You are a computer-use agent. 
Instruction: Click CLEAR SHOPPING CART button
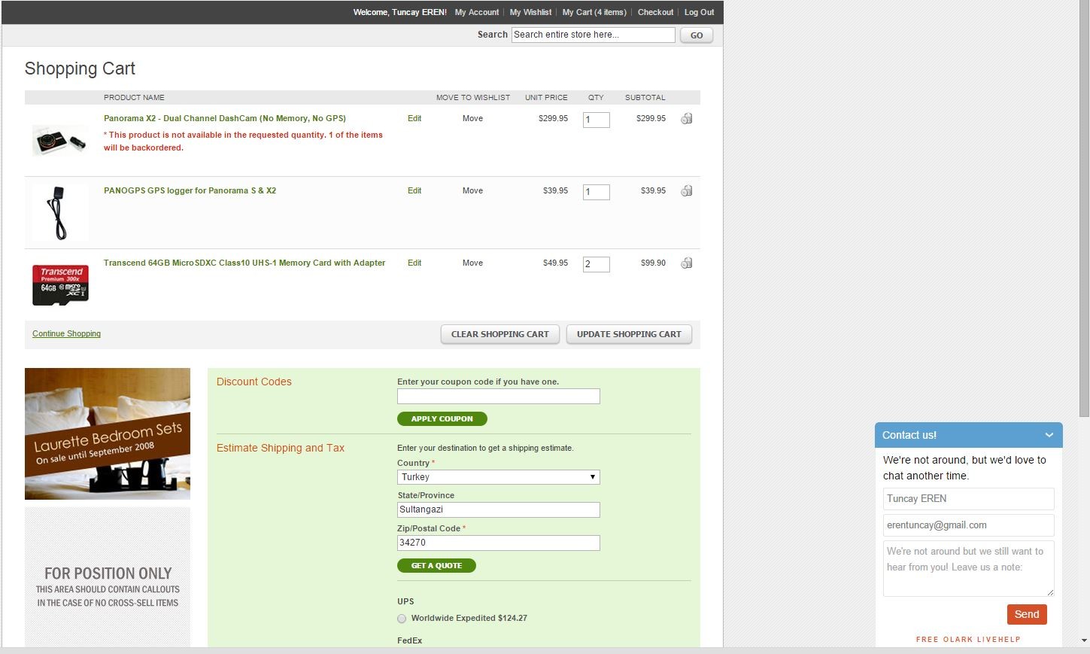(500, 334)
